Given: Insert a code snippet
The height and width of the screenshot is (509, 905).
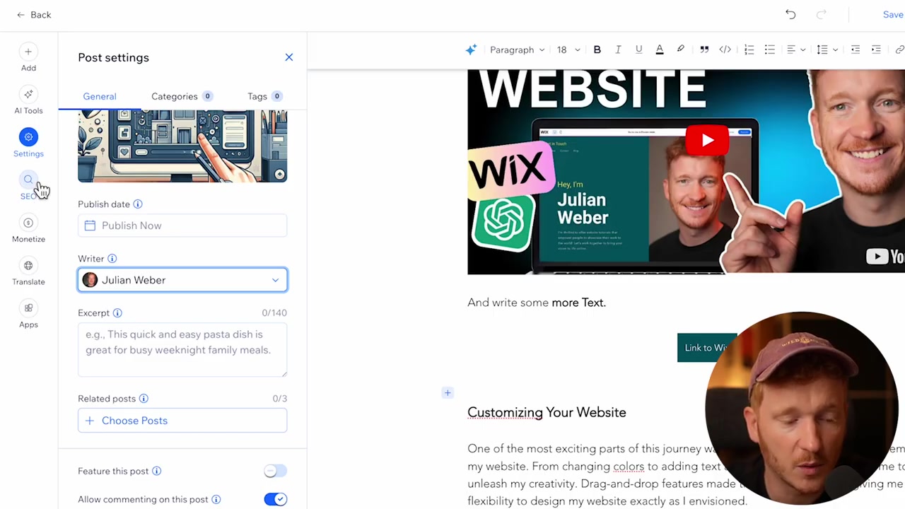Looking at the screenshot, I should (725, 49).
